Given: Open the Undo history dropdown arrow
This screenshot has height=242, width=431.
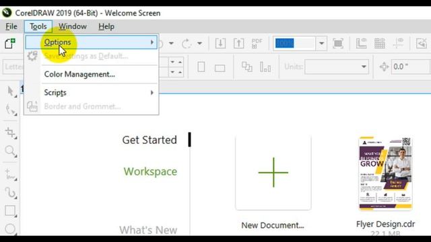Looking at the screenshot, I should coord(171,43).
